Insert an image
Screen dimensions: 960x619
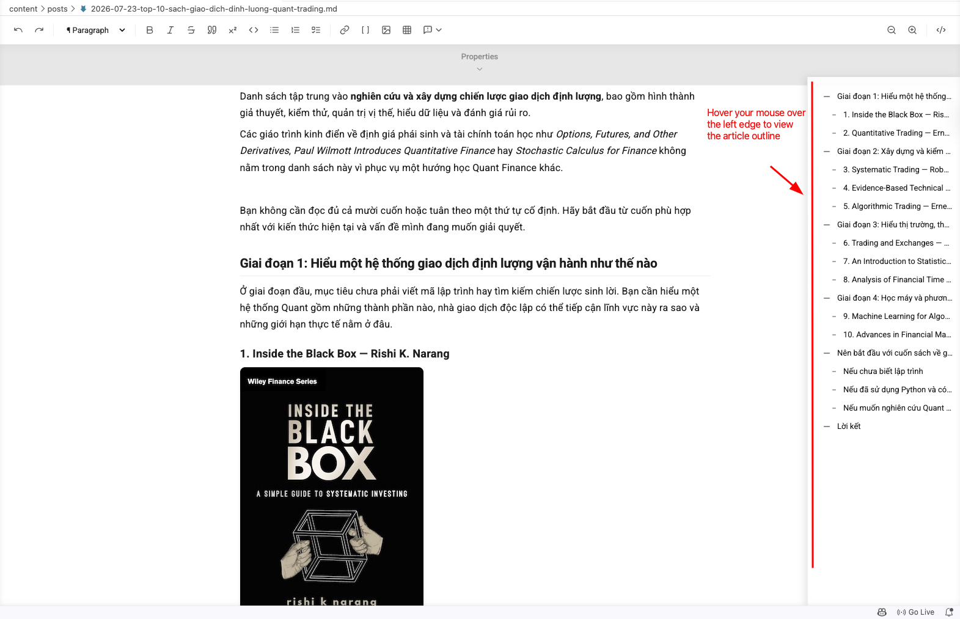[386, 30]
